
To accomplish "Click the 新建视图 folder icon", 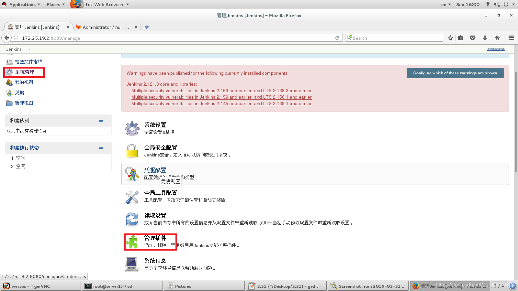I will (9, 103).
